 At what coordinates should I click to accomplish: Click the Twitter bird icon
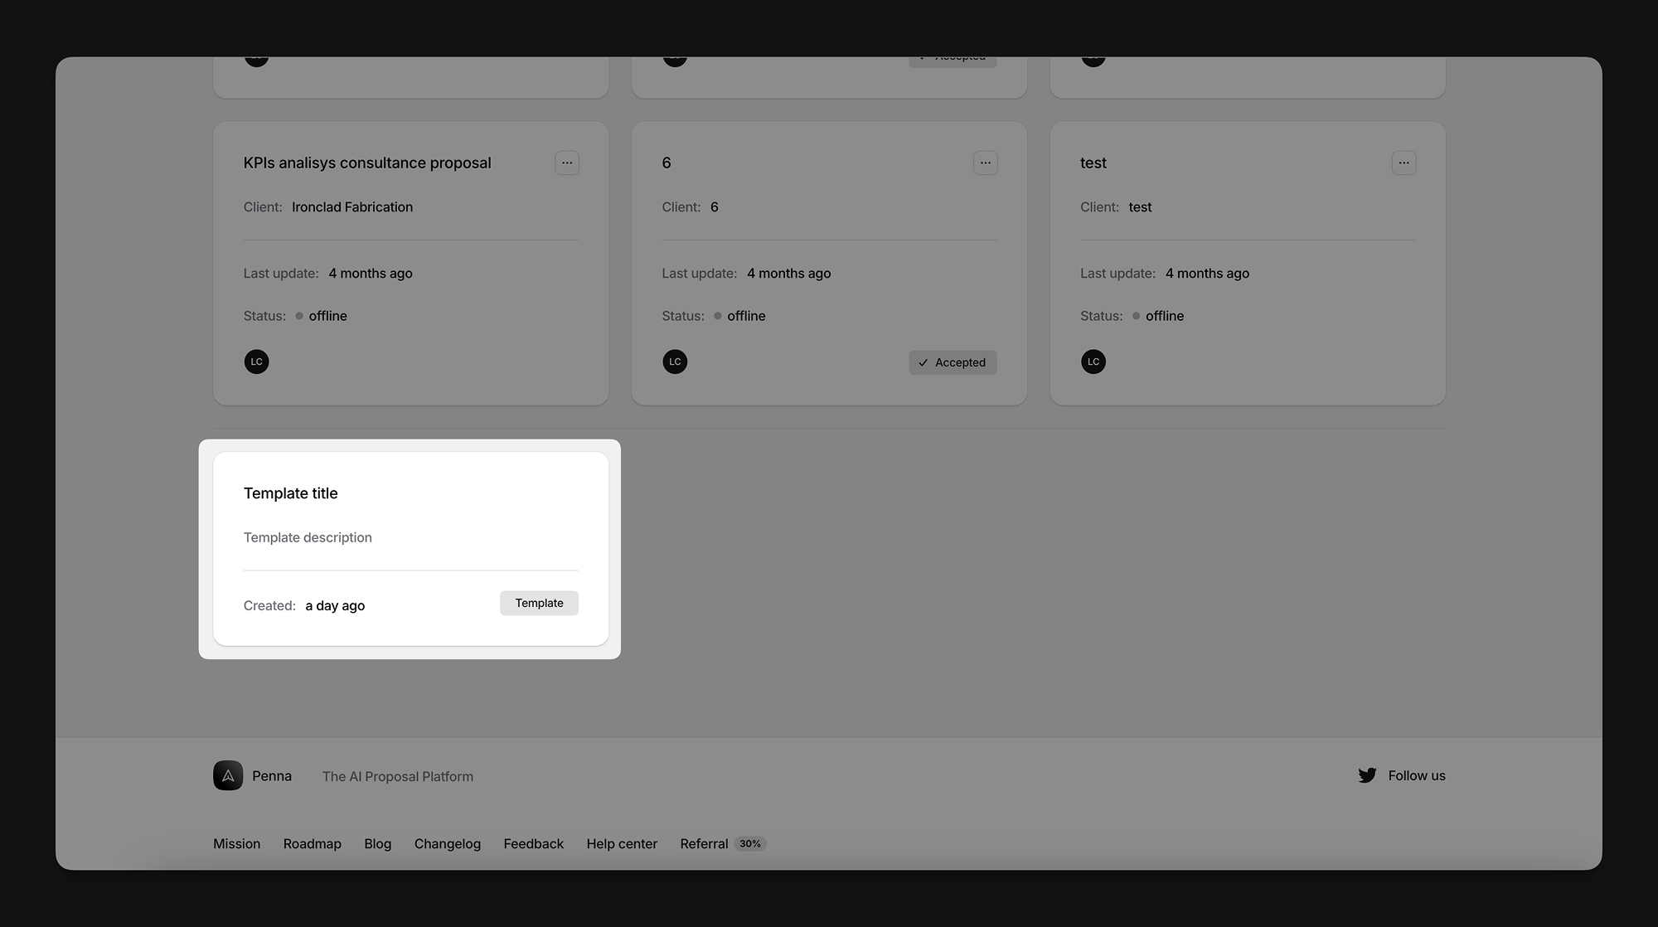1367,775
